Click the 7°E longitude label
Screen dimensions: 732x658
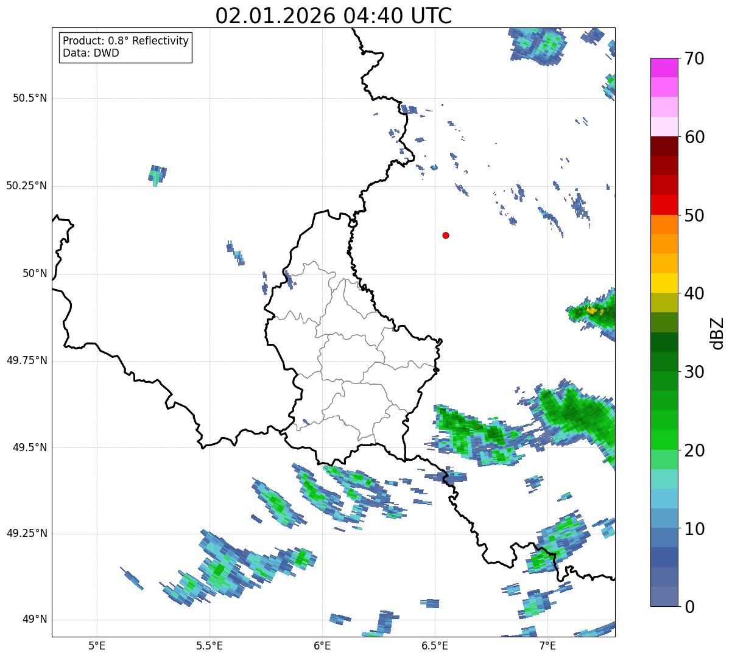(547, 645)
